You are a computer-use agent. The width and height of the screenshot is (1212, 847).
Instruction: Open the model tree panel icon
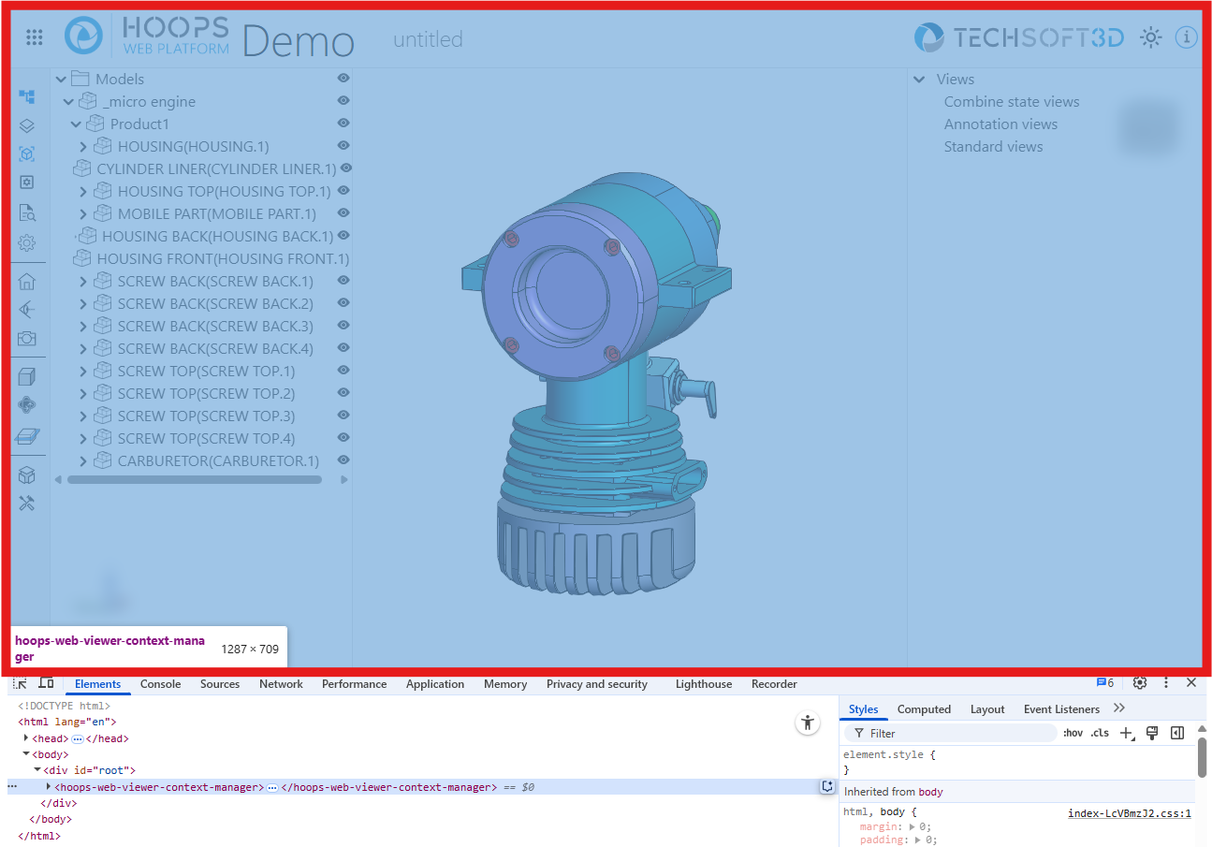tap(27, 96)
